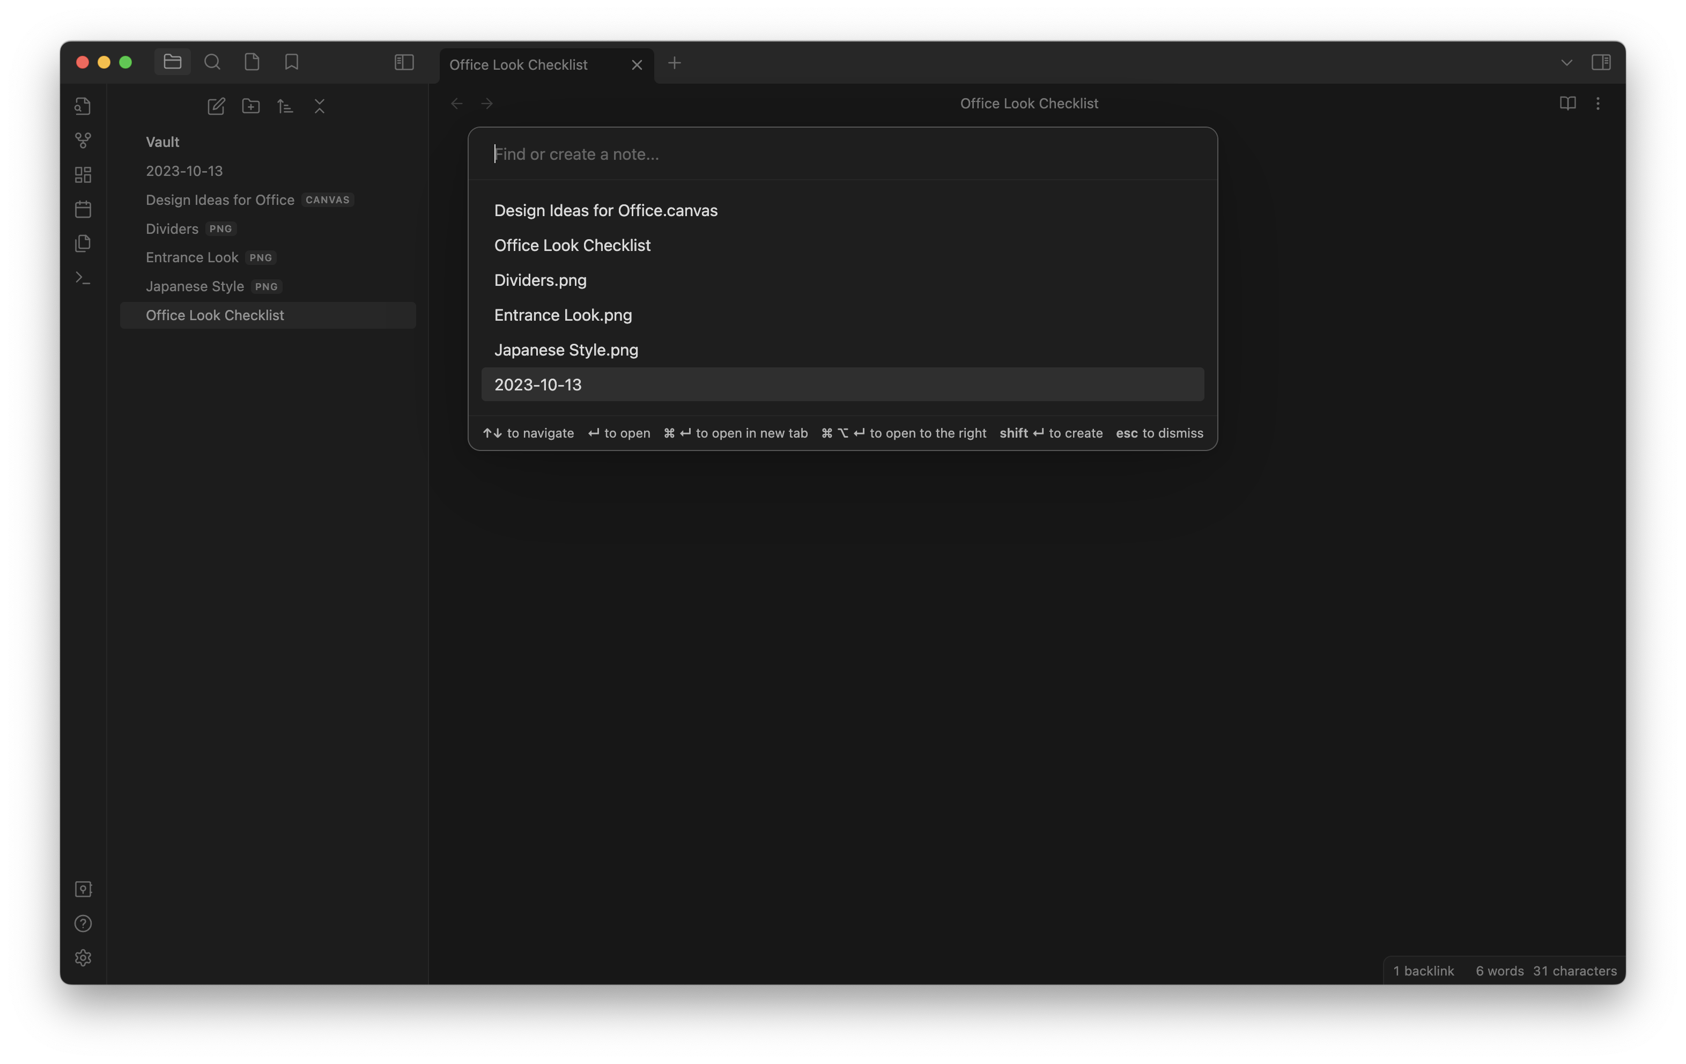Select the Office Look Checklist tab

pos(518,64)
